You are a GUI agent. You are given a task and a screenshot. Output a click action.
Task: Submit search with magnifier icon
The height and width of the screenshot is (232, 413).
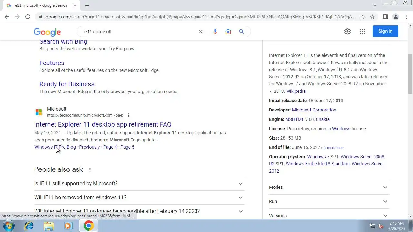[241, 32]
